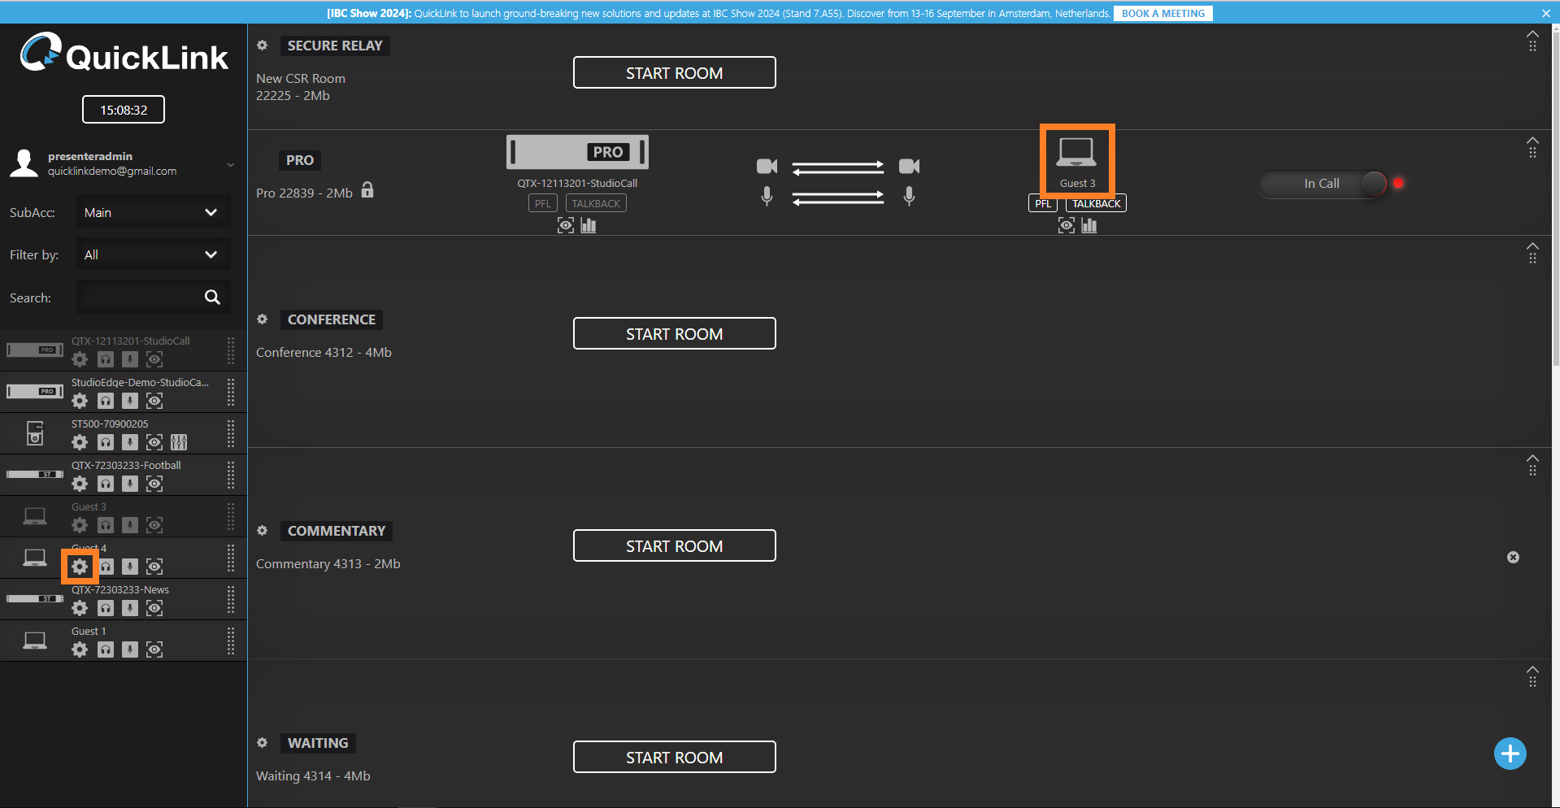Start the Conference room
Image resolution: width=1560 pixels, height=808 pixels.
click(x=674, y=334)
